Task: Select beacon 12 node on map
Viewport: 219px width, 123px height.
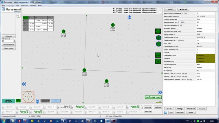Action: (x=106, y=81)
